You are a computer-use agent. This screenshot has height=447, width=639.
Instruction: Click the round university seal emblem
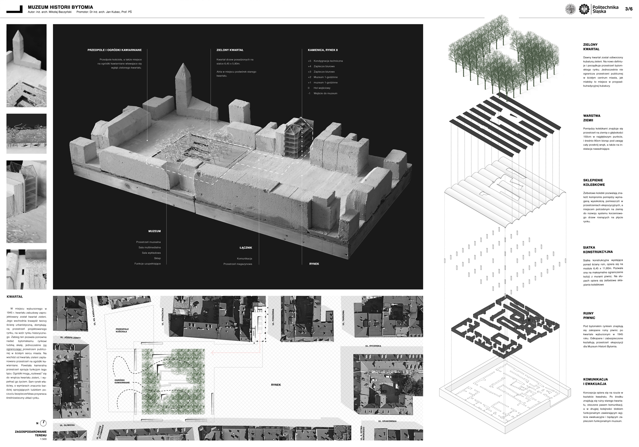(570, 9)
